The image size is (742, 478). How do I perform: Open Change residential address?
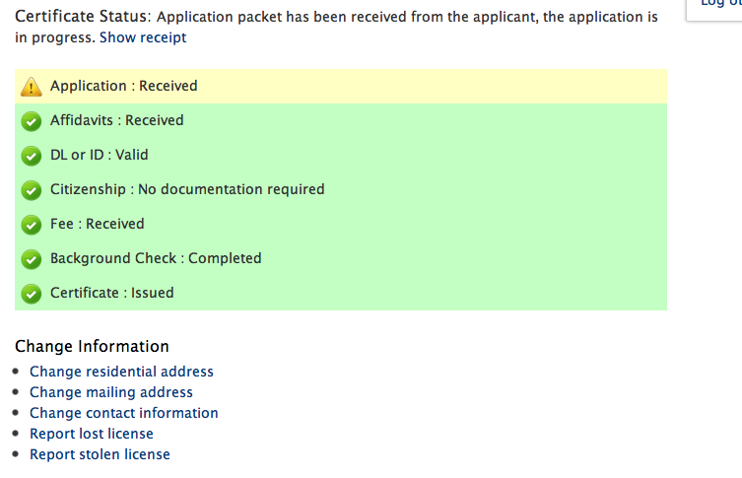click(x=121, y=372)
